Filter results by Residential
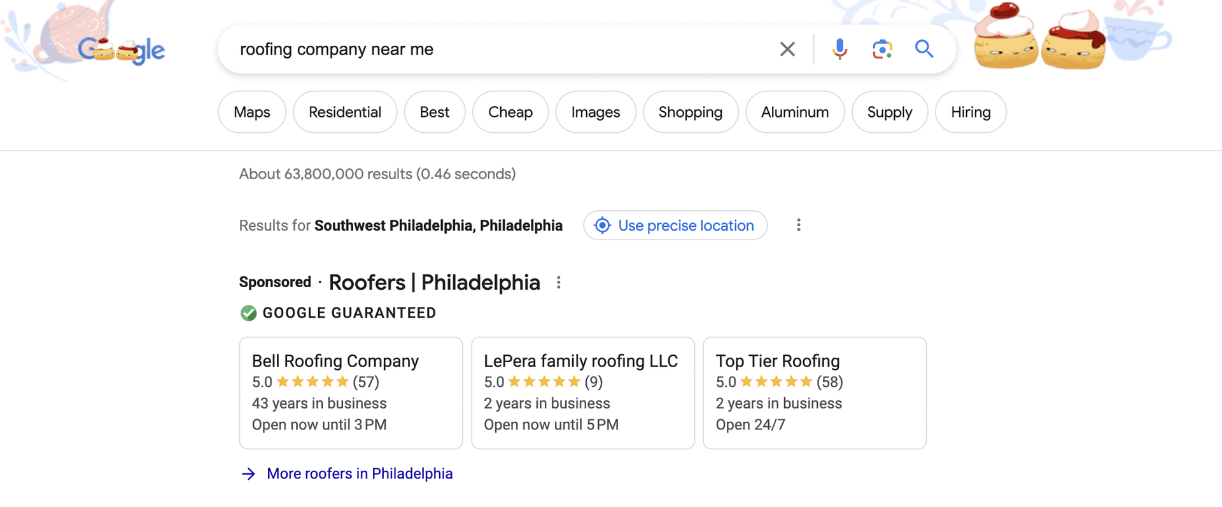1222x507 pixels. point(344,112)
